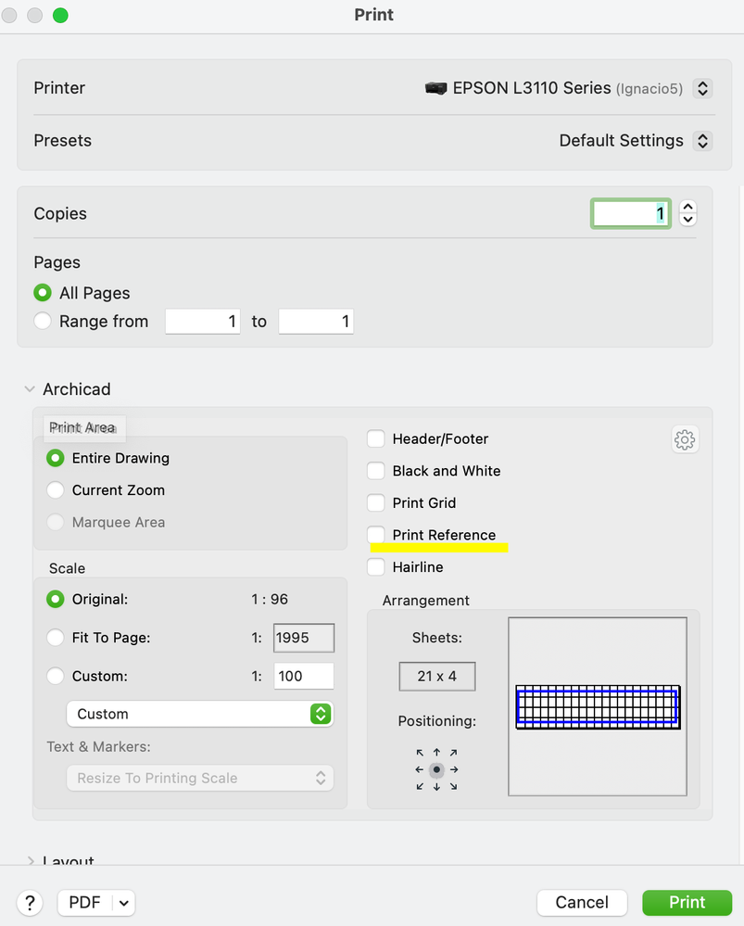The image size is (744, 926).
Task: Select Entire Drawing print area
Action: pos(56,458)
